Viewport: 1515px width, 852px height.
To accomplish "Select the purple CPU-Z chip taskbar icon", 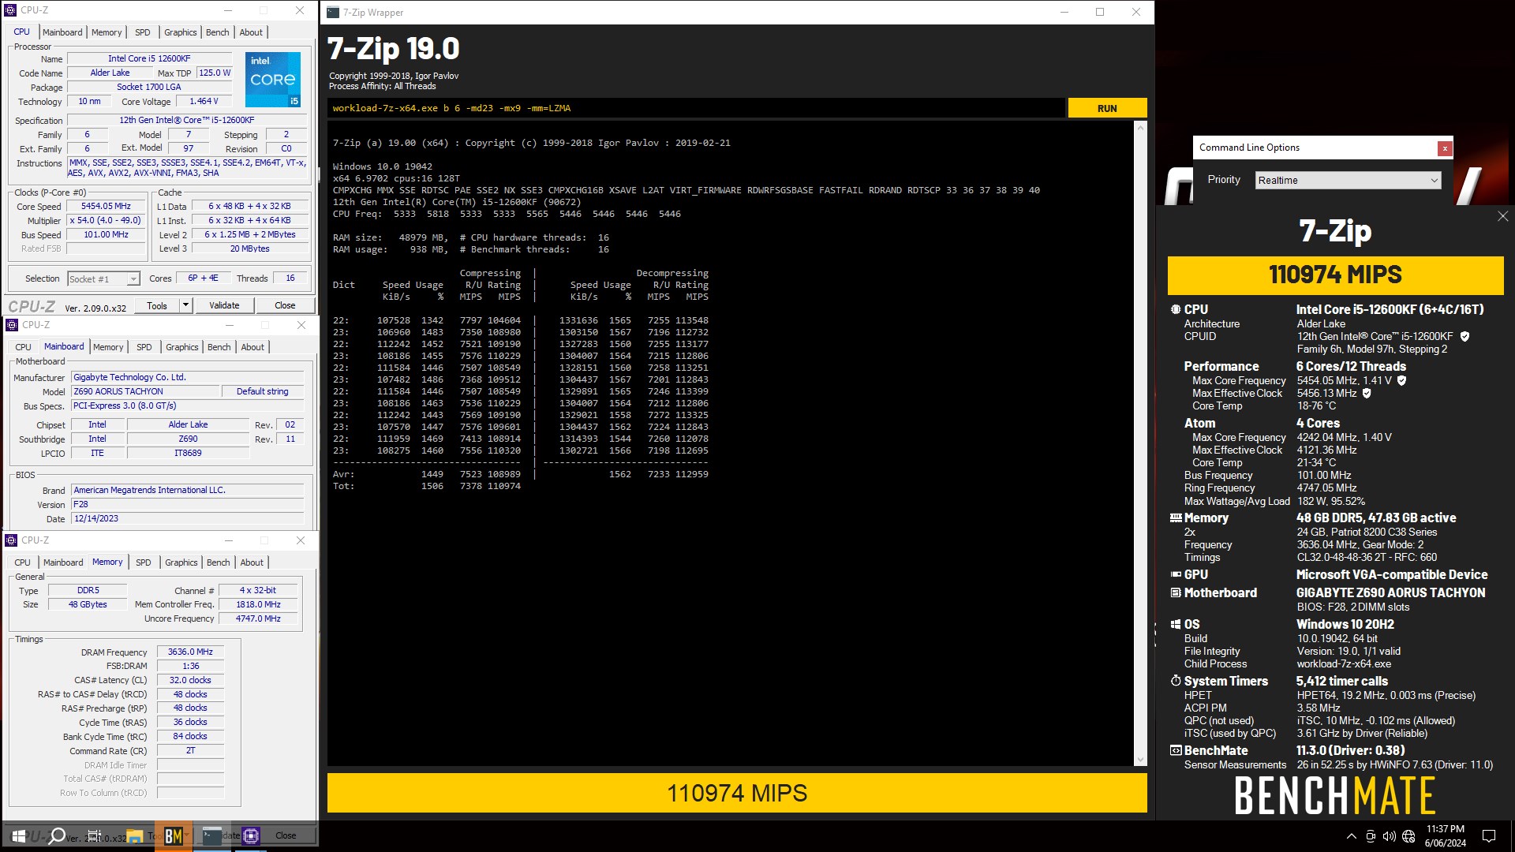I will [251, 835].
